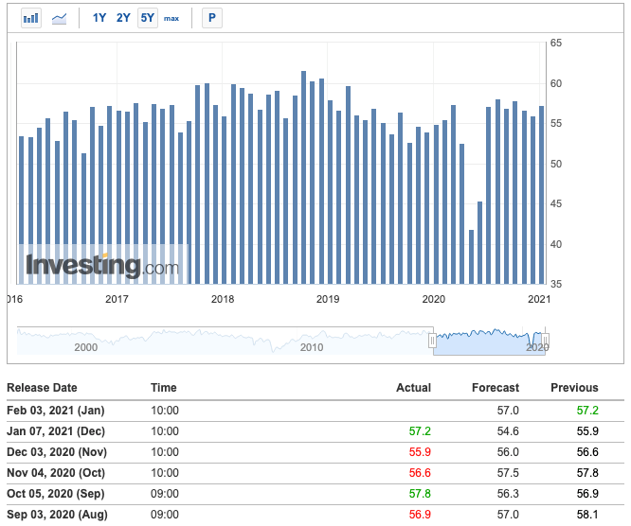Click the green 57.2 actual value
Image resolution: width=631 pixels, height=526 pixels.
(420, 431)
